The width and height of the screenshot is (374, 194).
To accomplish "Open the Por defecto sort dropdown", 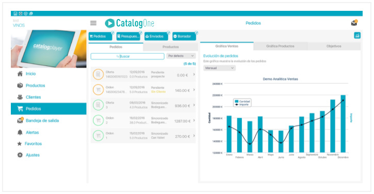I will coord(181,56).
